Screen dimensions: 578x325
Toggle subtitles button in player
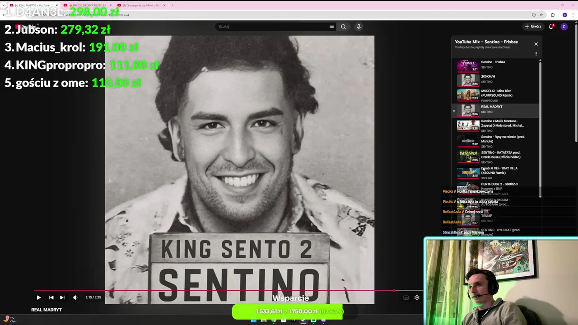pos(406,297)
